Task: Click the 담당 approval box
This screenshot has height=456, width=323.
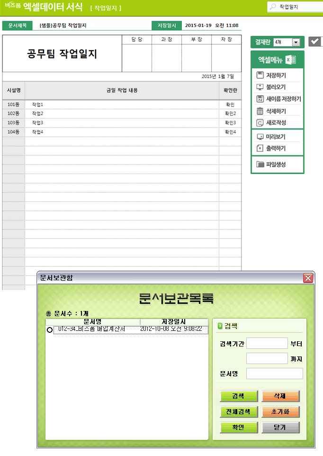Action: 137,58
